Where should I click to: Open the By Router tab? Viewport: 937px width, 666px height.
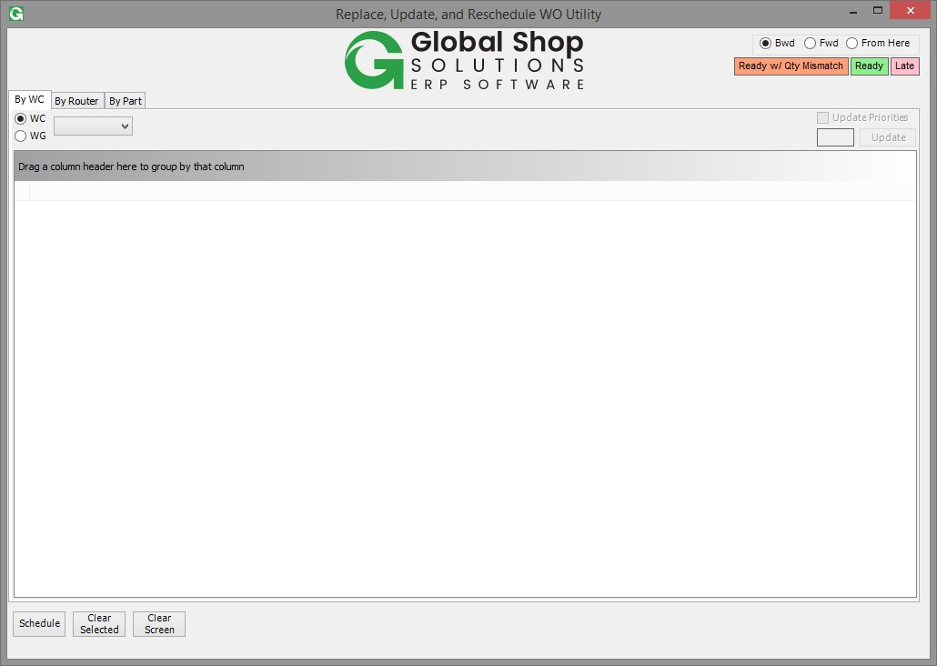76,101
